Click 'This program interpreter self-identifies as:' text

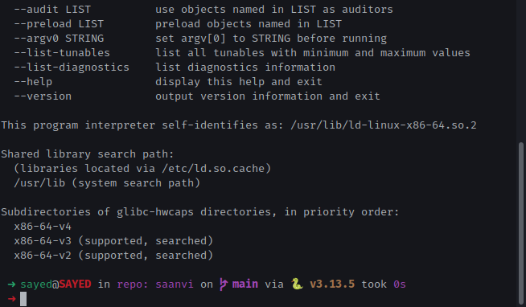pos(142,125)
